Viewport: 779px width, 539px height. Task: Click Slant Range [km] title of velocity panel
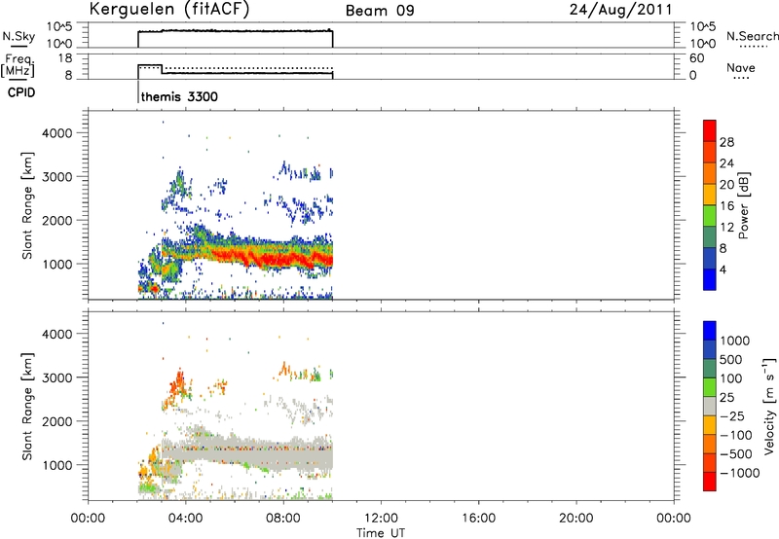[27, 407]
